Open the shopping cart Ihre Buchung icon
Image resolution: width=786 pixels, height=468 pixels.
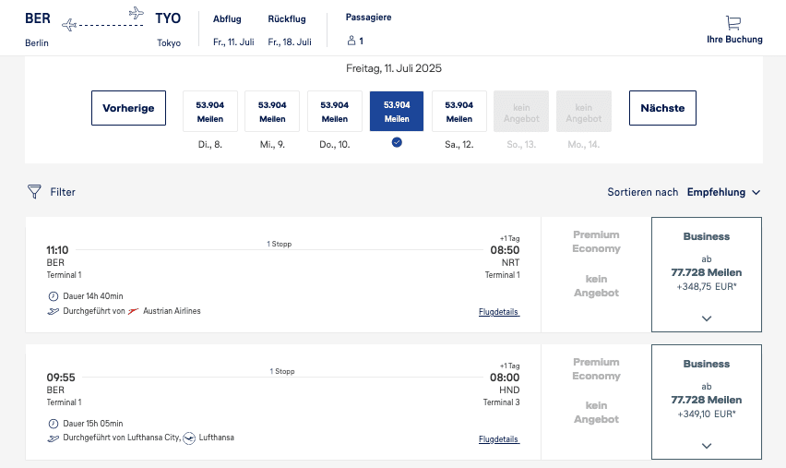tap(733, 23)
